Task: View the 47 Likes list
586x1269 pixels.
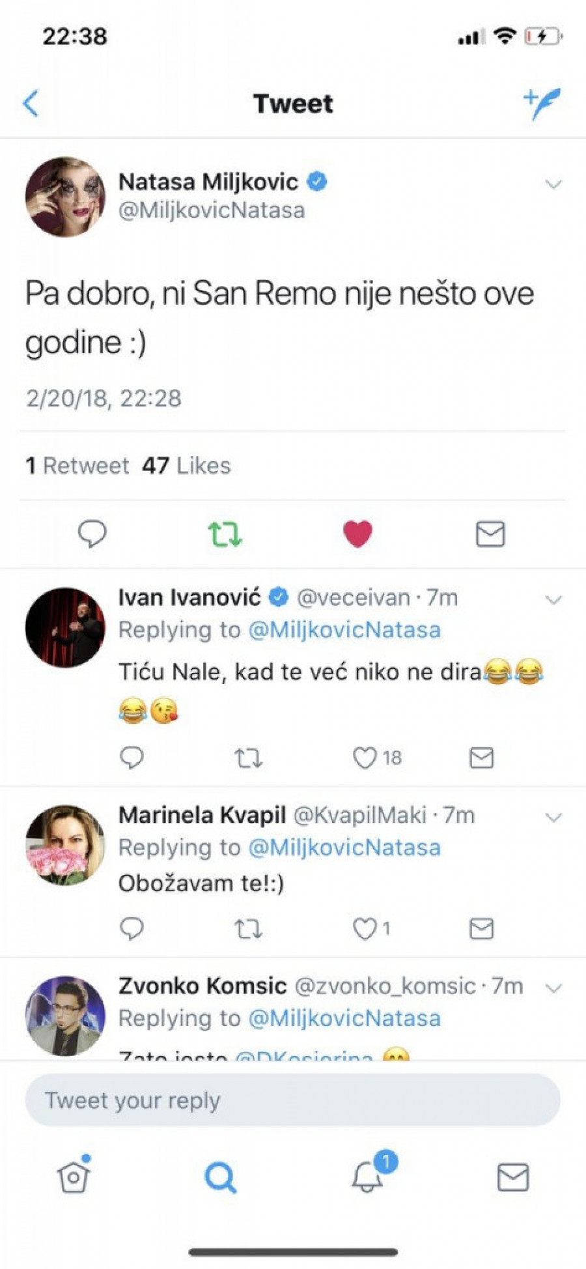Action: click(x=186, y=466)
